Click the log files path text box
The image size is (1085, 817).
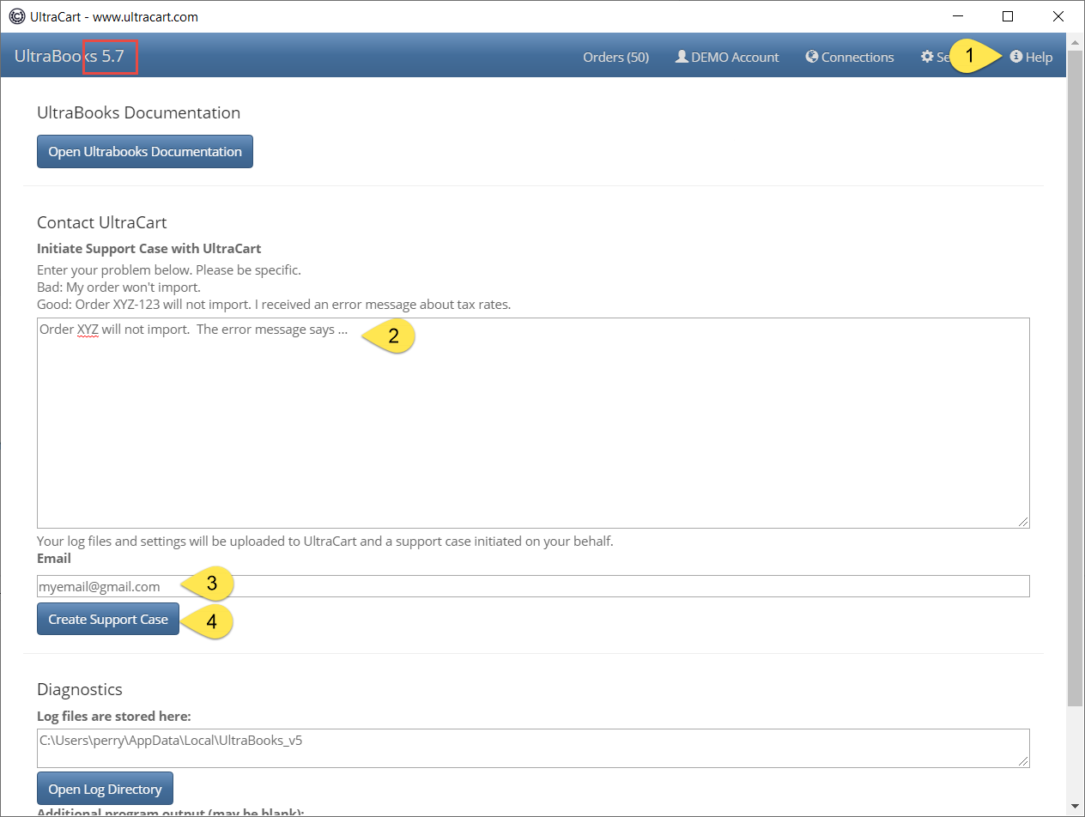pyautogui.click(x=533, y=748)
